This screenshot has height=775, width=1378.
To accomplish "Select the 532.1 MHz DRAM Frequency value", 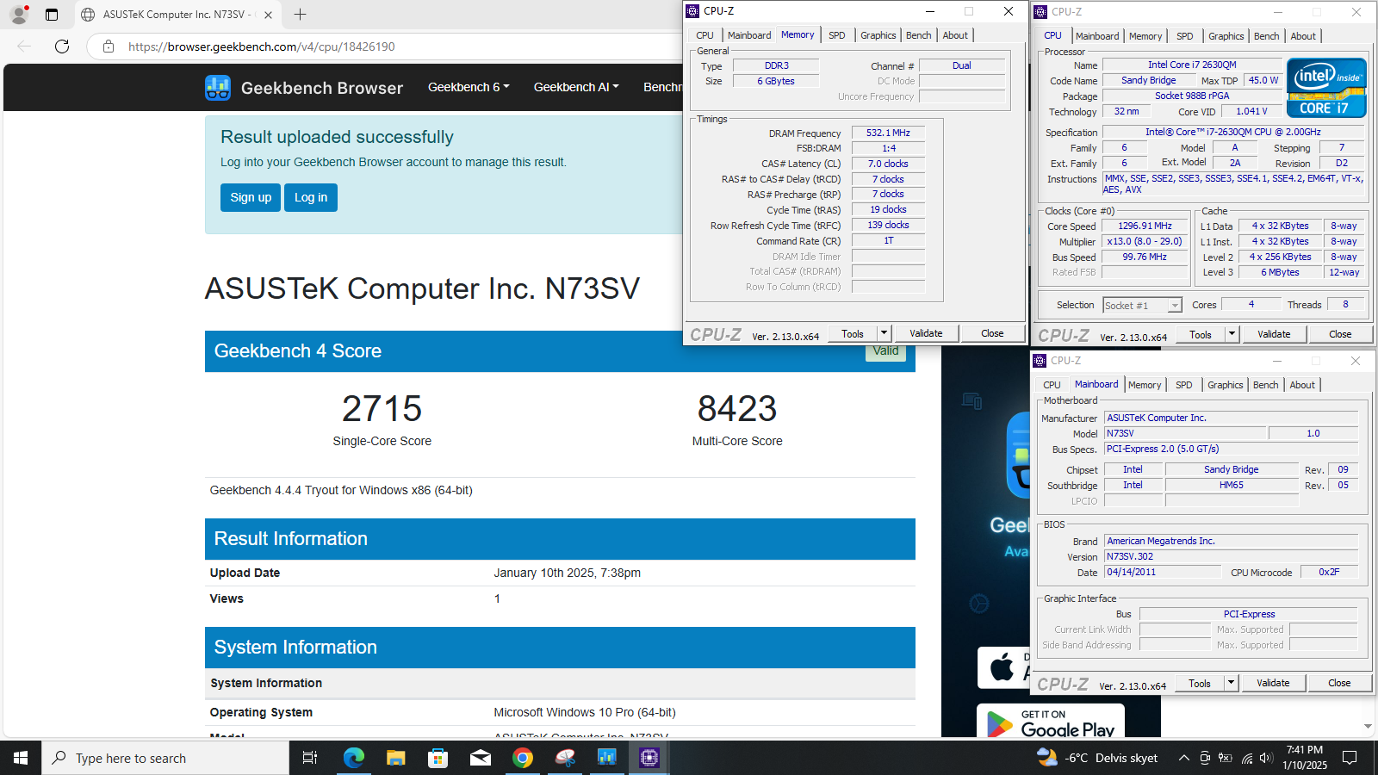I will coord(888,133).
